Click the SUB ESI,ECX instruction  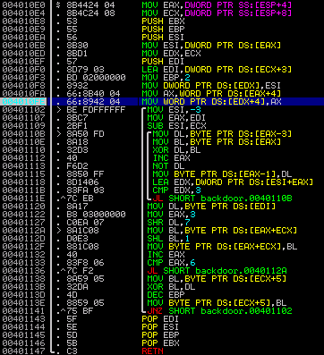tap(176, 126)
